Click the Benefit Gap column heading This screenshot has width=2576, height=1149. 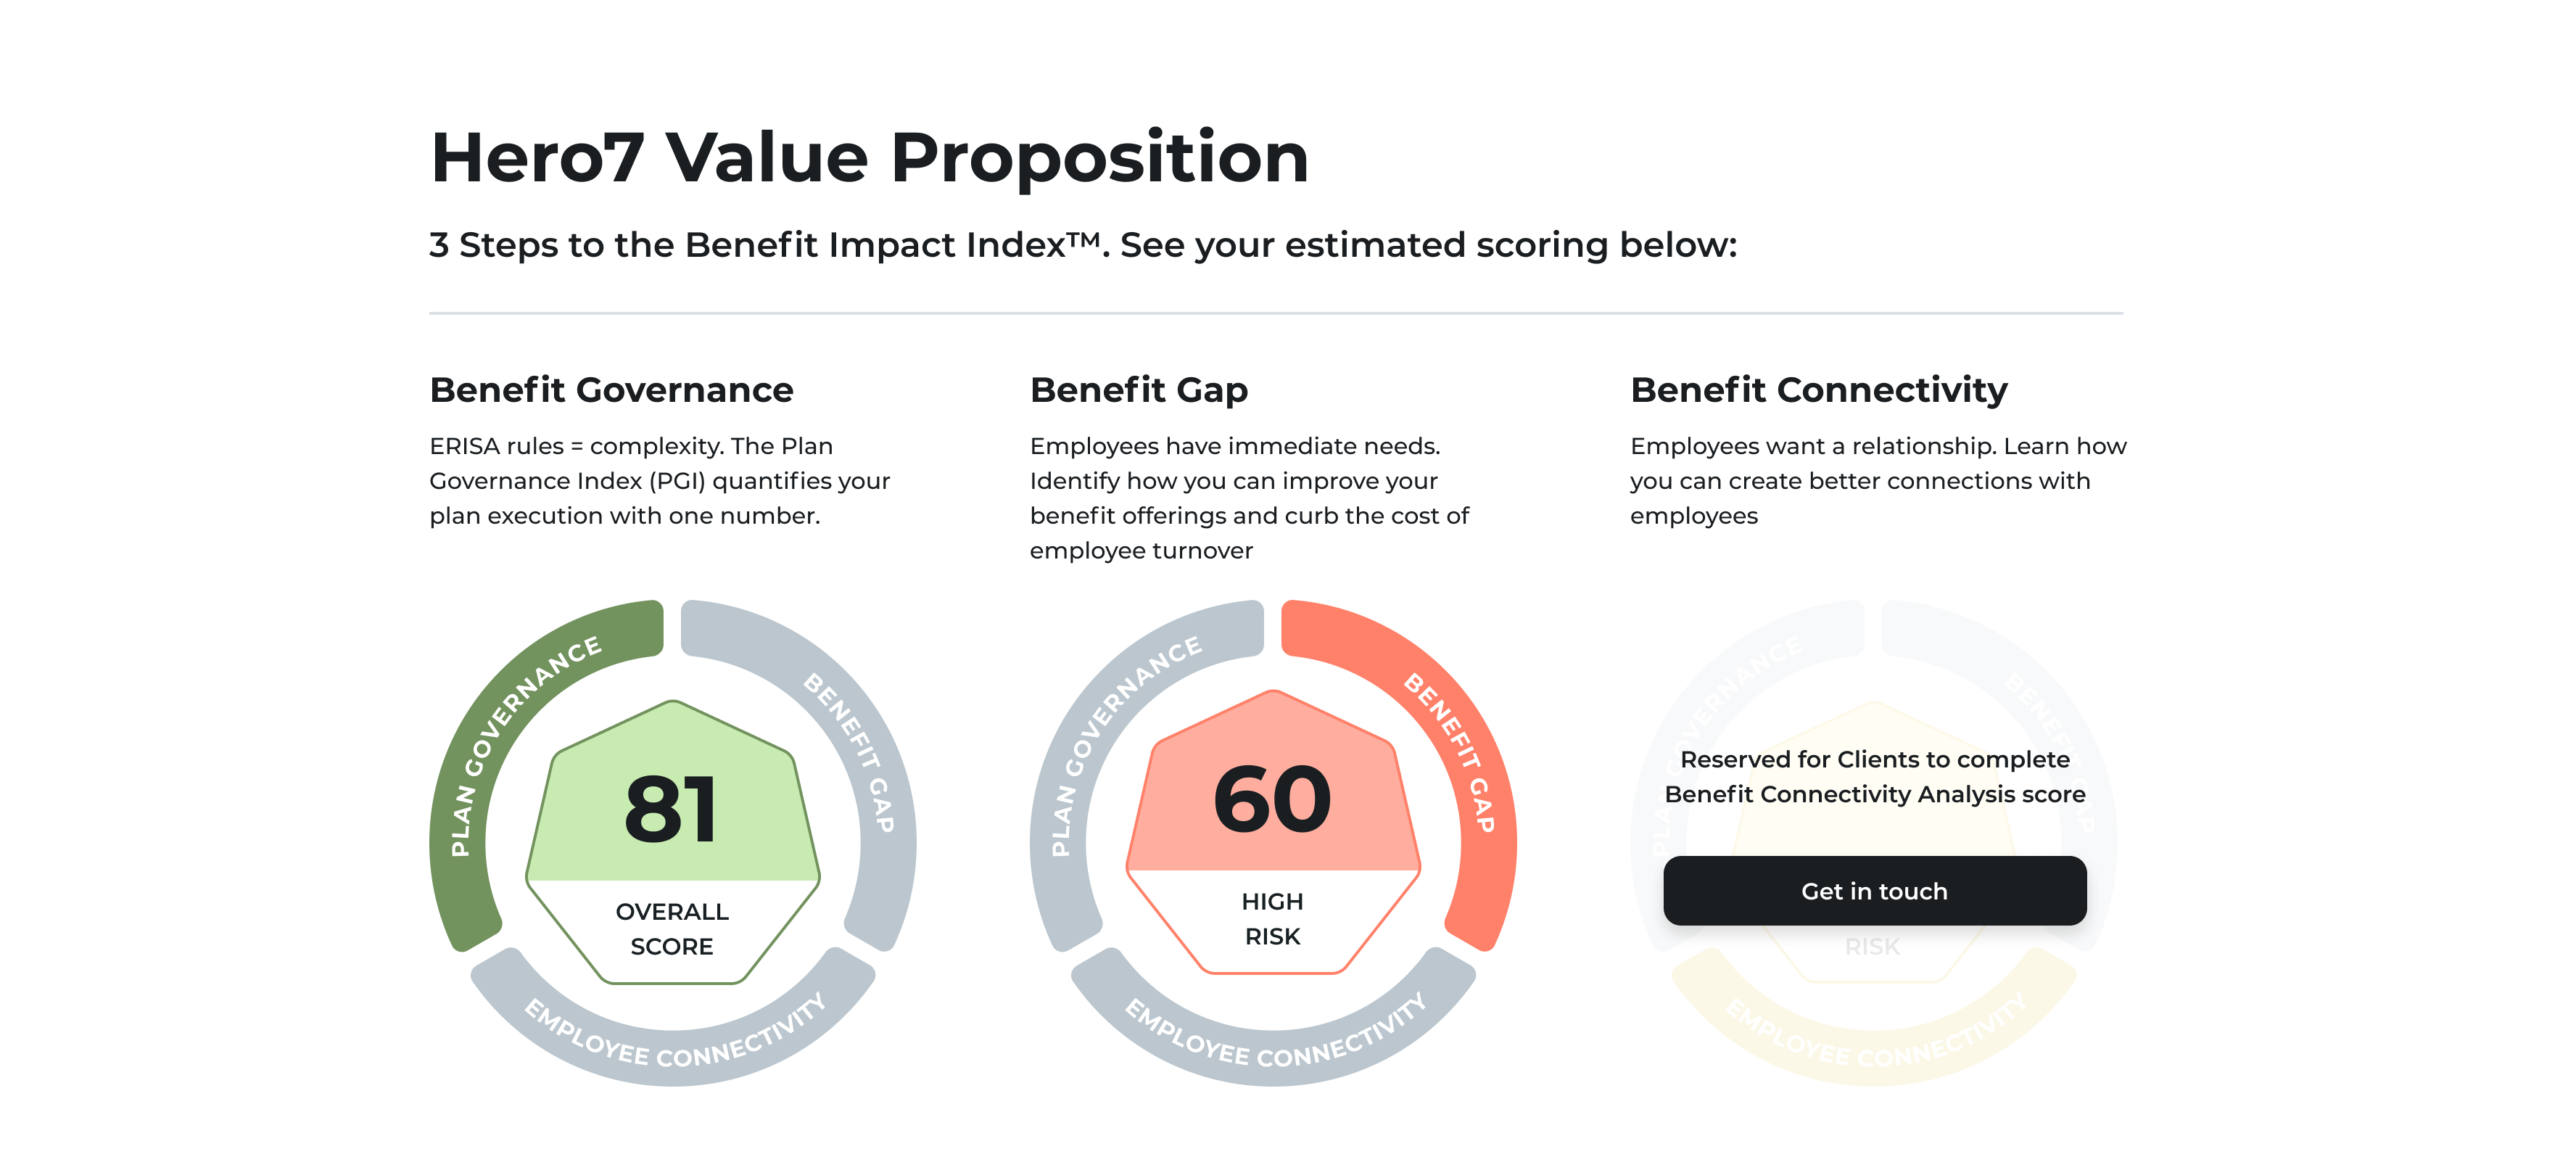(1138, 389)
